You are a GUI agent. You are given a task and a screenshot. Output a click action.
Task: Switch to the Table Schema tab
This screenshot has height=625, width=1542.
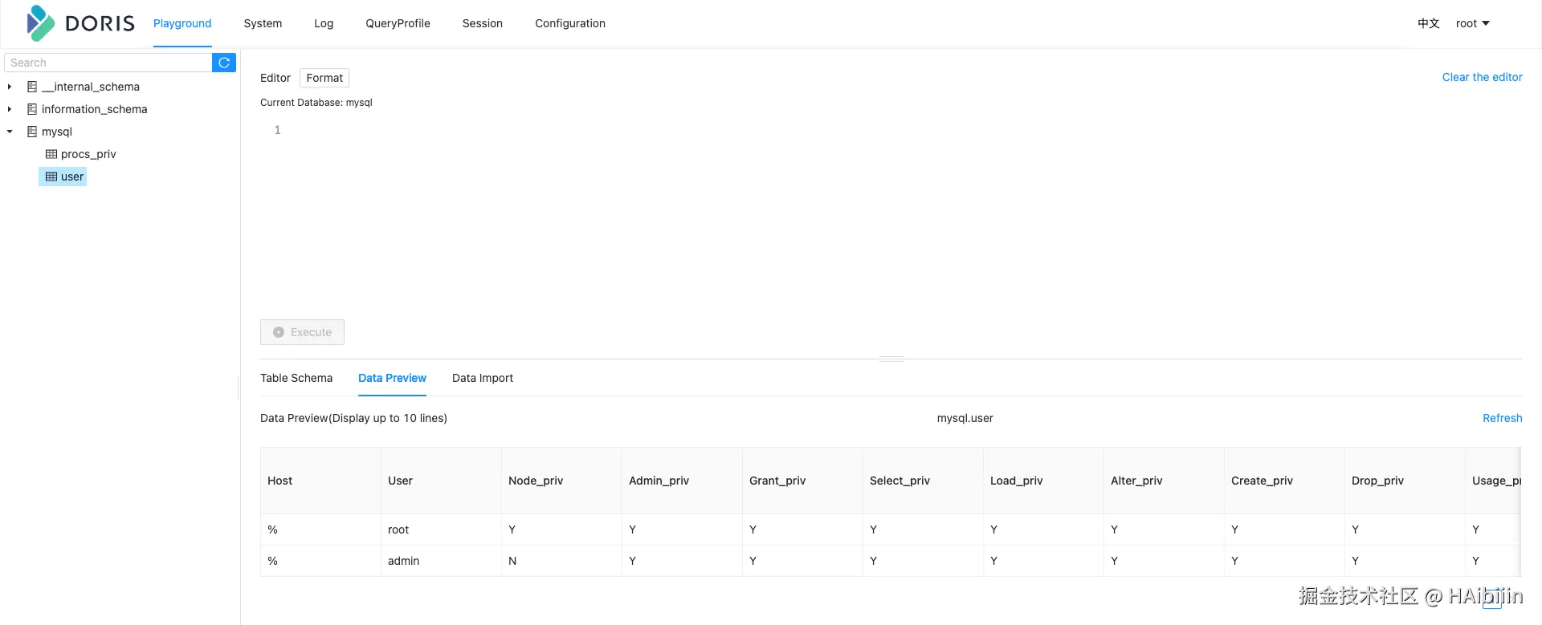point(296,378)
